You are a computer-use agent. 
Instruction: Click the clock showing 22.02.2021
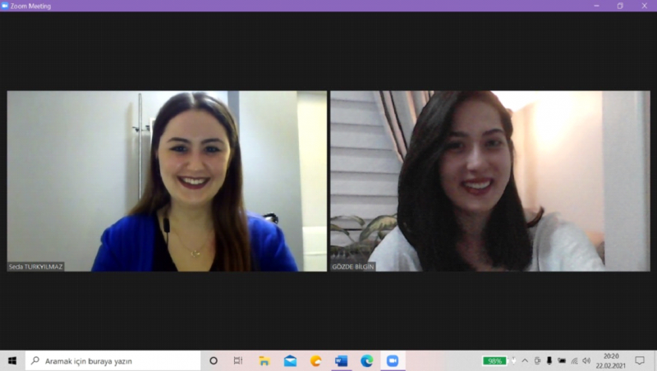tap(612, 361)
